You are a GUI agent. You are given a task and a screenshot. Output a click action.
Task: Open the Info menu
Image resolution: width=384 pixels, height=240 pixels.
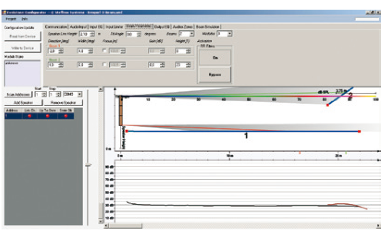[x=24, y=19]
